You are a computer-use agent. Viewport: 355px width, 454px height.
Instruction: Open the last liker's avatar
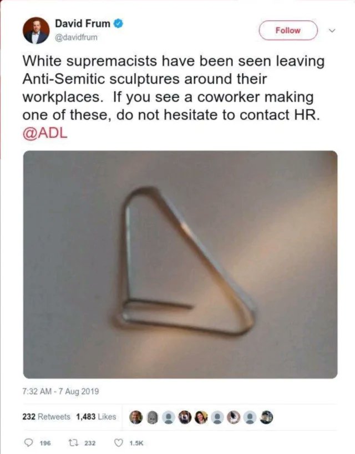coord(266,417)
